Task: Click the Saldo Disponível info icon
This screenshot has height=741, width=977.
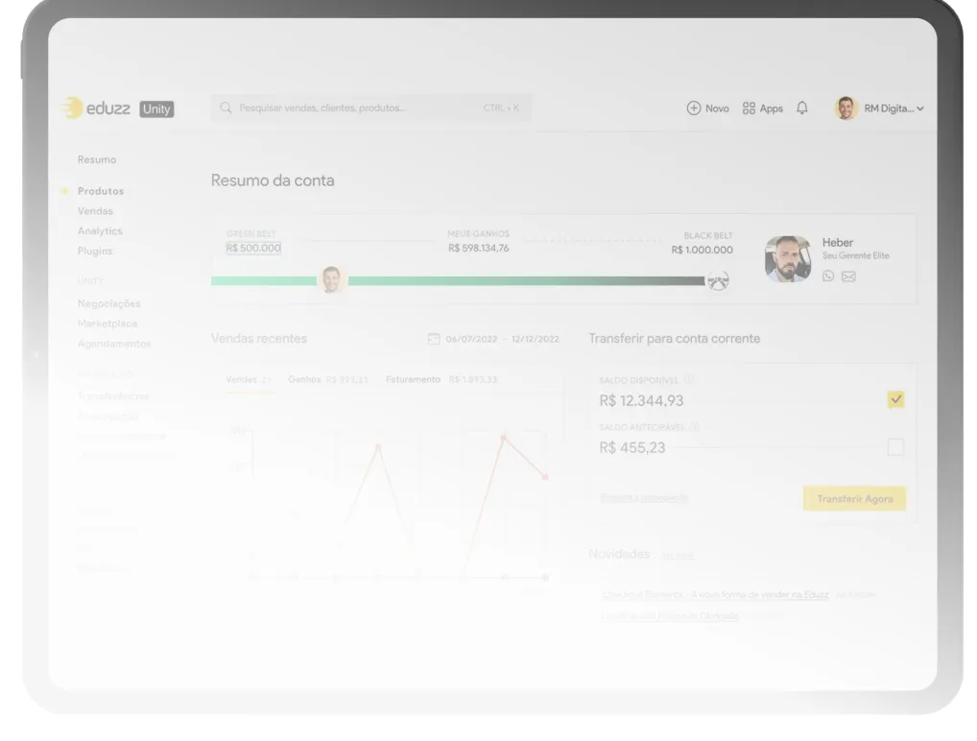Action: (689, 379)
